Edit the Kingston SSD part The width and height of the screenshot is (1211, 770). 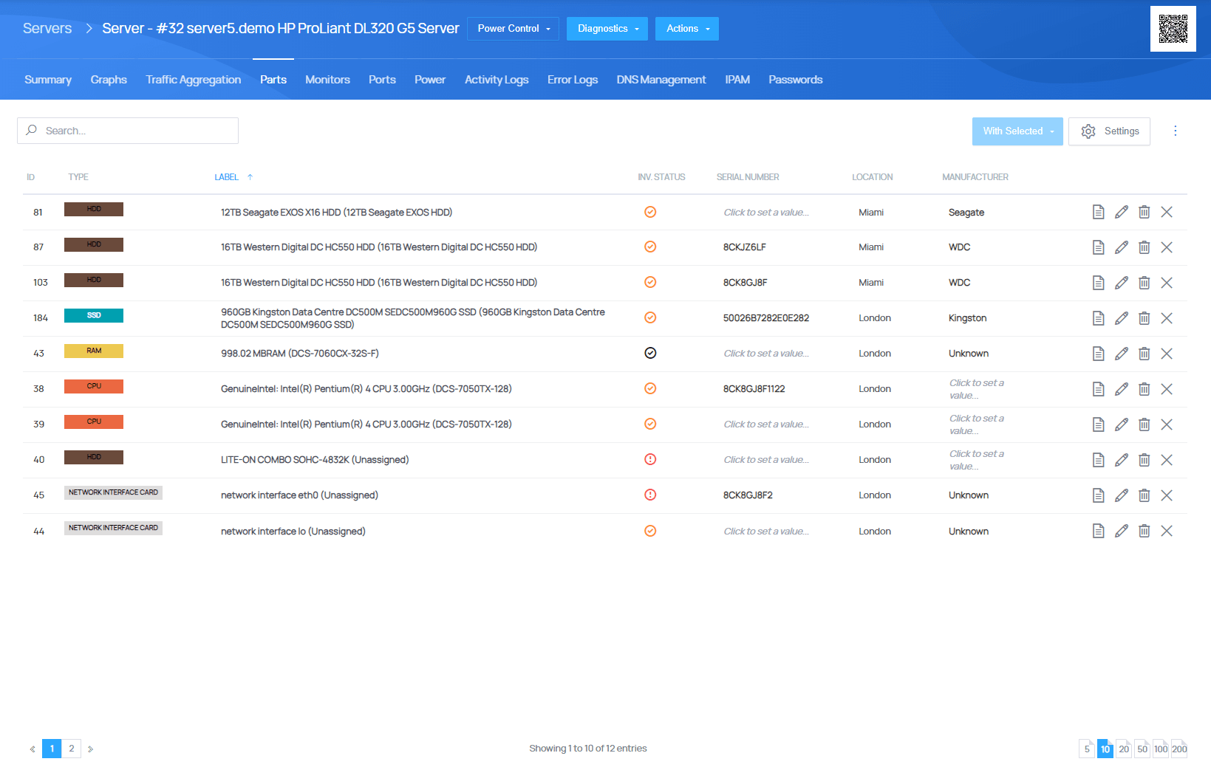coord(1122,318)
